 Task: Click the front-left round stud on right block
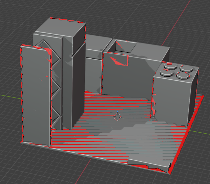pos(165,72)
